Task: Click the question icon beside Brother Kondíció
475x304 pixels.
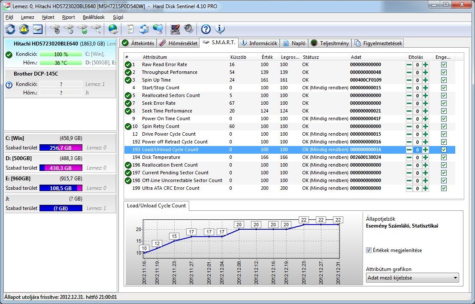Action: (x=9, y=85)
